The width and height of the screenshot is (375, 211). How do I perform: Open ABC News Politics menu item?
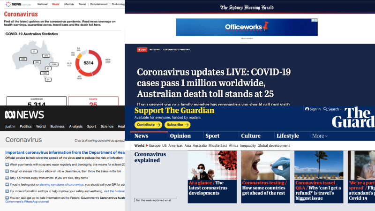tap(26, 127)
